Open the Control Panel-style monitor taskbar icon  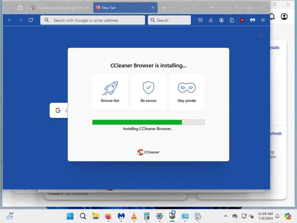(185, 216)
